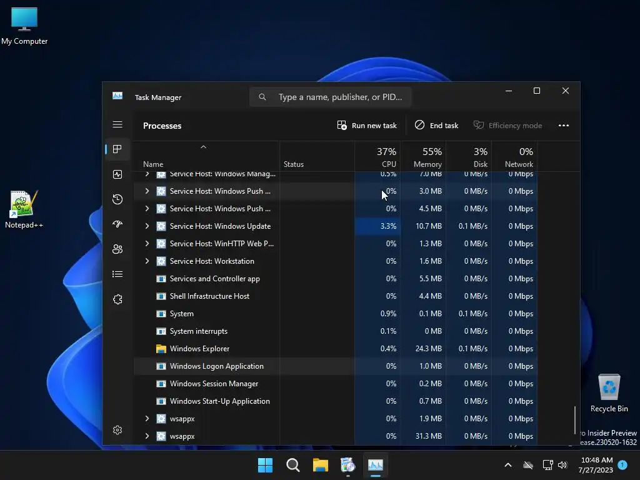The height and width of the screenshot is (480, 640).
Task: Click the Task Manager title bar app icon
Action: (117, 96)
